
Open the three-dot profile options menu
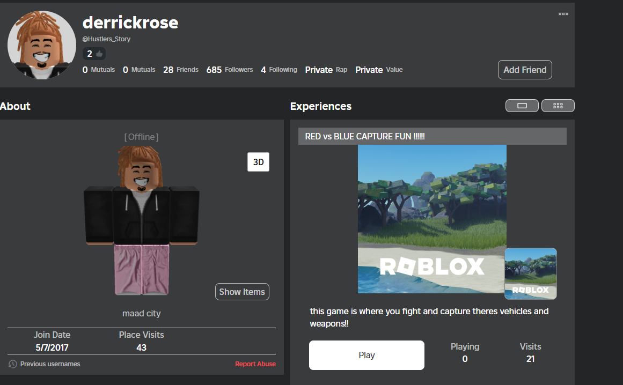[563, 14]
